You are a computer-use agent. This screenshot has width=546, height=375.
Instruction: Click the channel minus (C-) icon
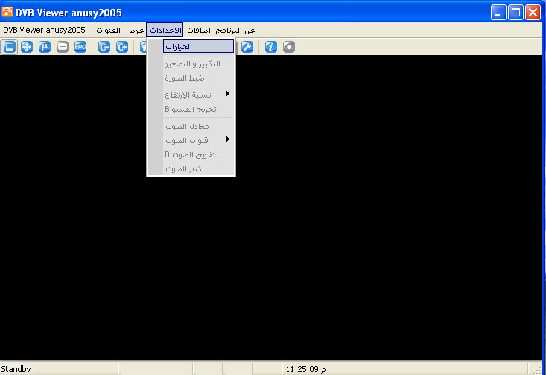[x=104, y=47]
